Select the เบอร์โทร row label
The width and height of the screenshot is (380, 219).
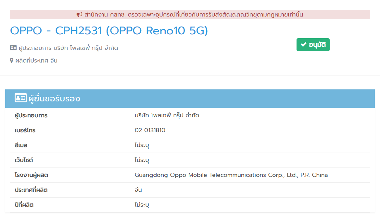coord(25,130)
